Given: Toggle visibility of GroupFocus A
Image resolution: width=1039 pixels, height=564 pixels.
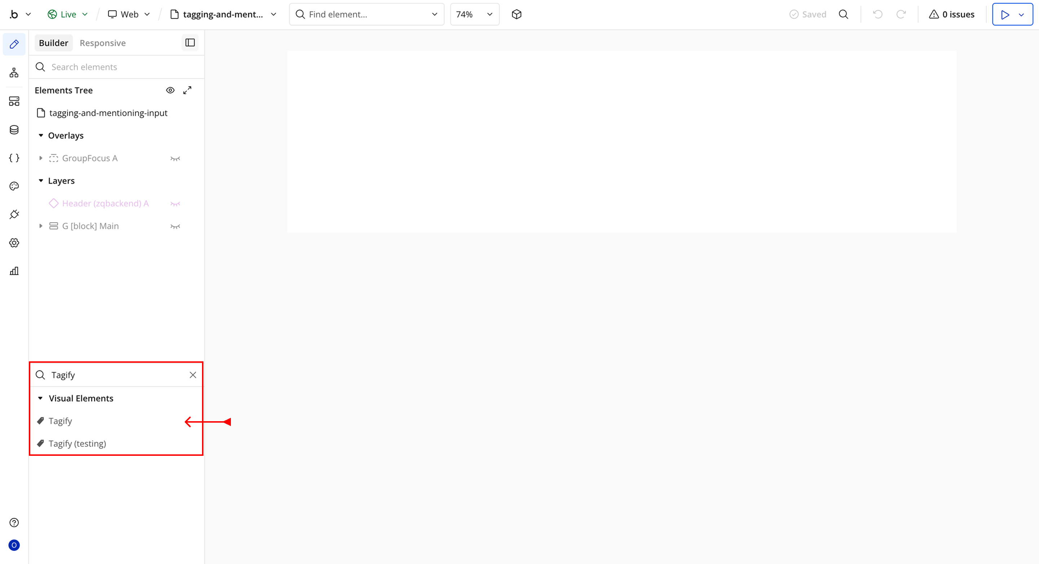Looking at the screenshot, I should click(x=175, y=158).
